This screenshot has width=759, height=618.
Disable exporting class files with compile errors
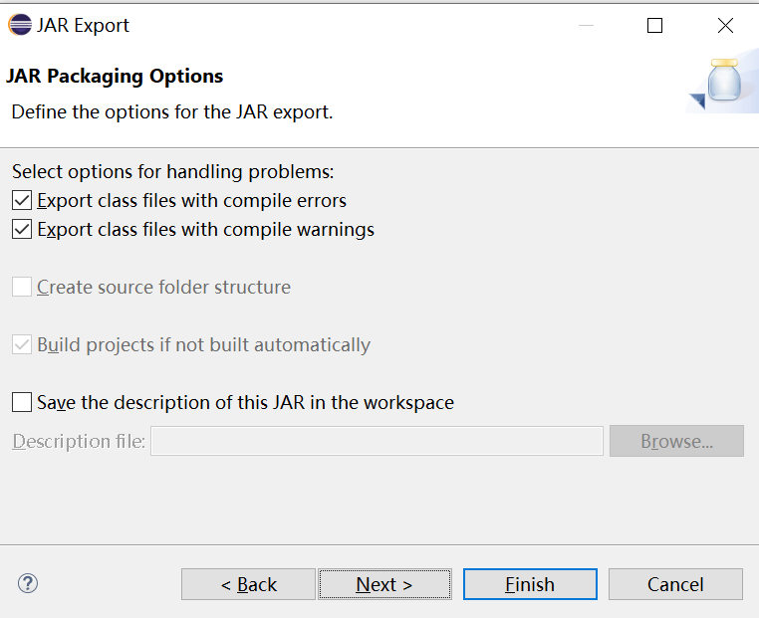click(22, 201)
